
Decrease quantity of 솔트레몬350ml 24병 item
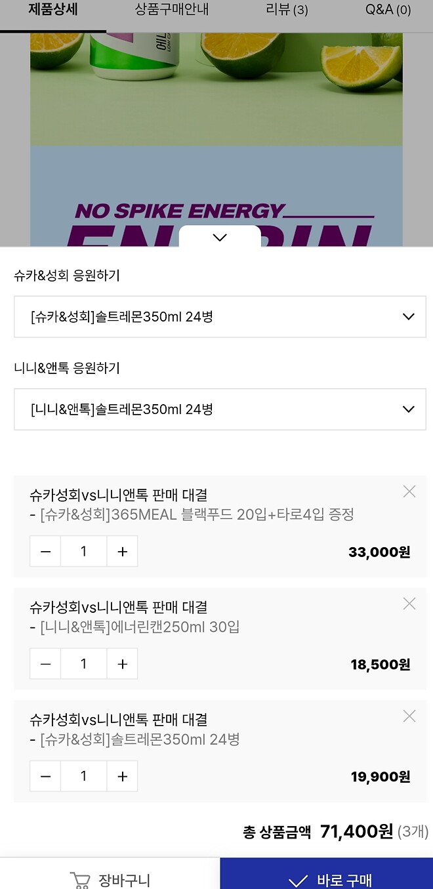45,775
